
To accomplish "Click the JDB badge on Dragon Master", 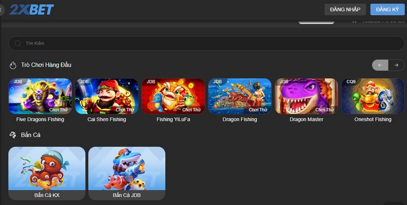I will (x=284, y=82).
